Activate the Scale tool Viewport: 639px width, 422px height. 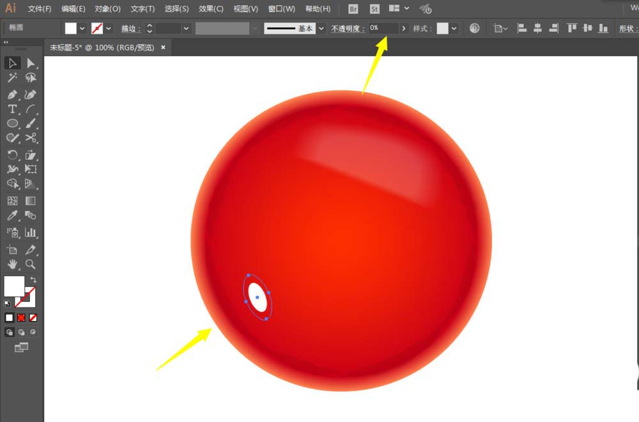click(x=31, y=155)
